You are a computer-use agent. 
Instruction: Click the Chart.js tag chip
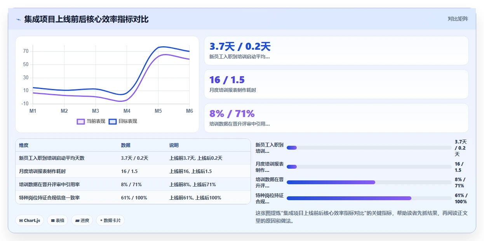pos(30,220)
